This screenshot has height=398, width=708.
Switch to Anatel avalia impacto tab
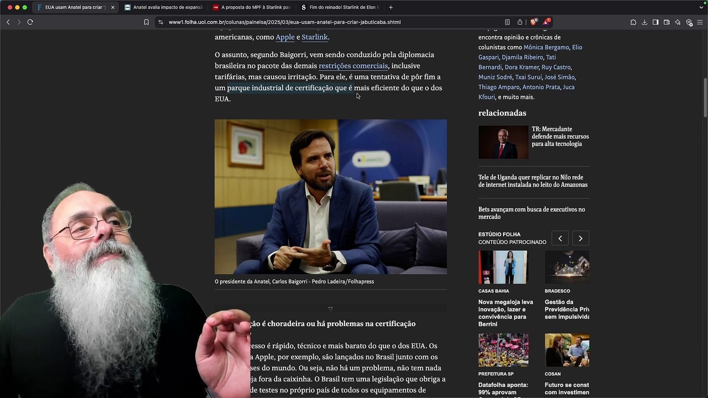[164, 7]
